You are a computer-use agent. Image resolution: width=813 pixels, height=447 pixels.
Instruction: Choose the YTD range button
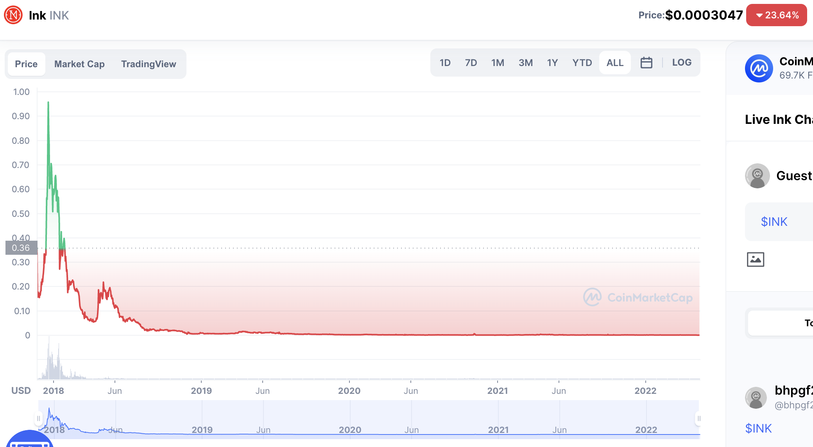pyautogui.click(x=582, y=63)
